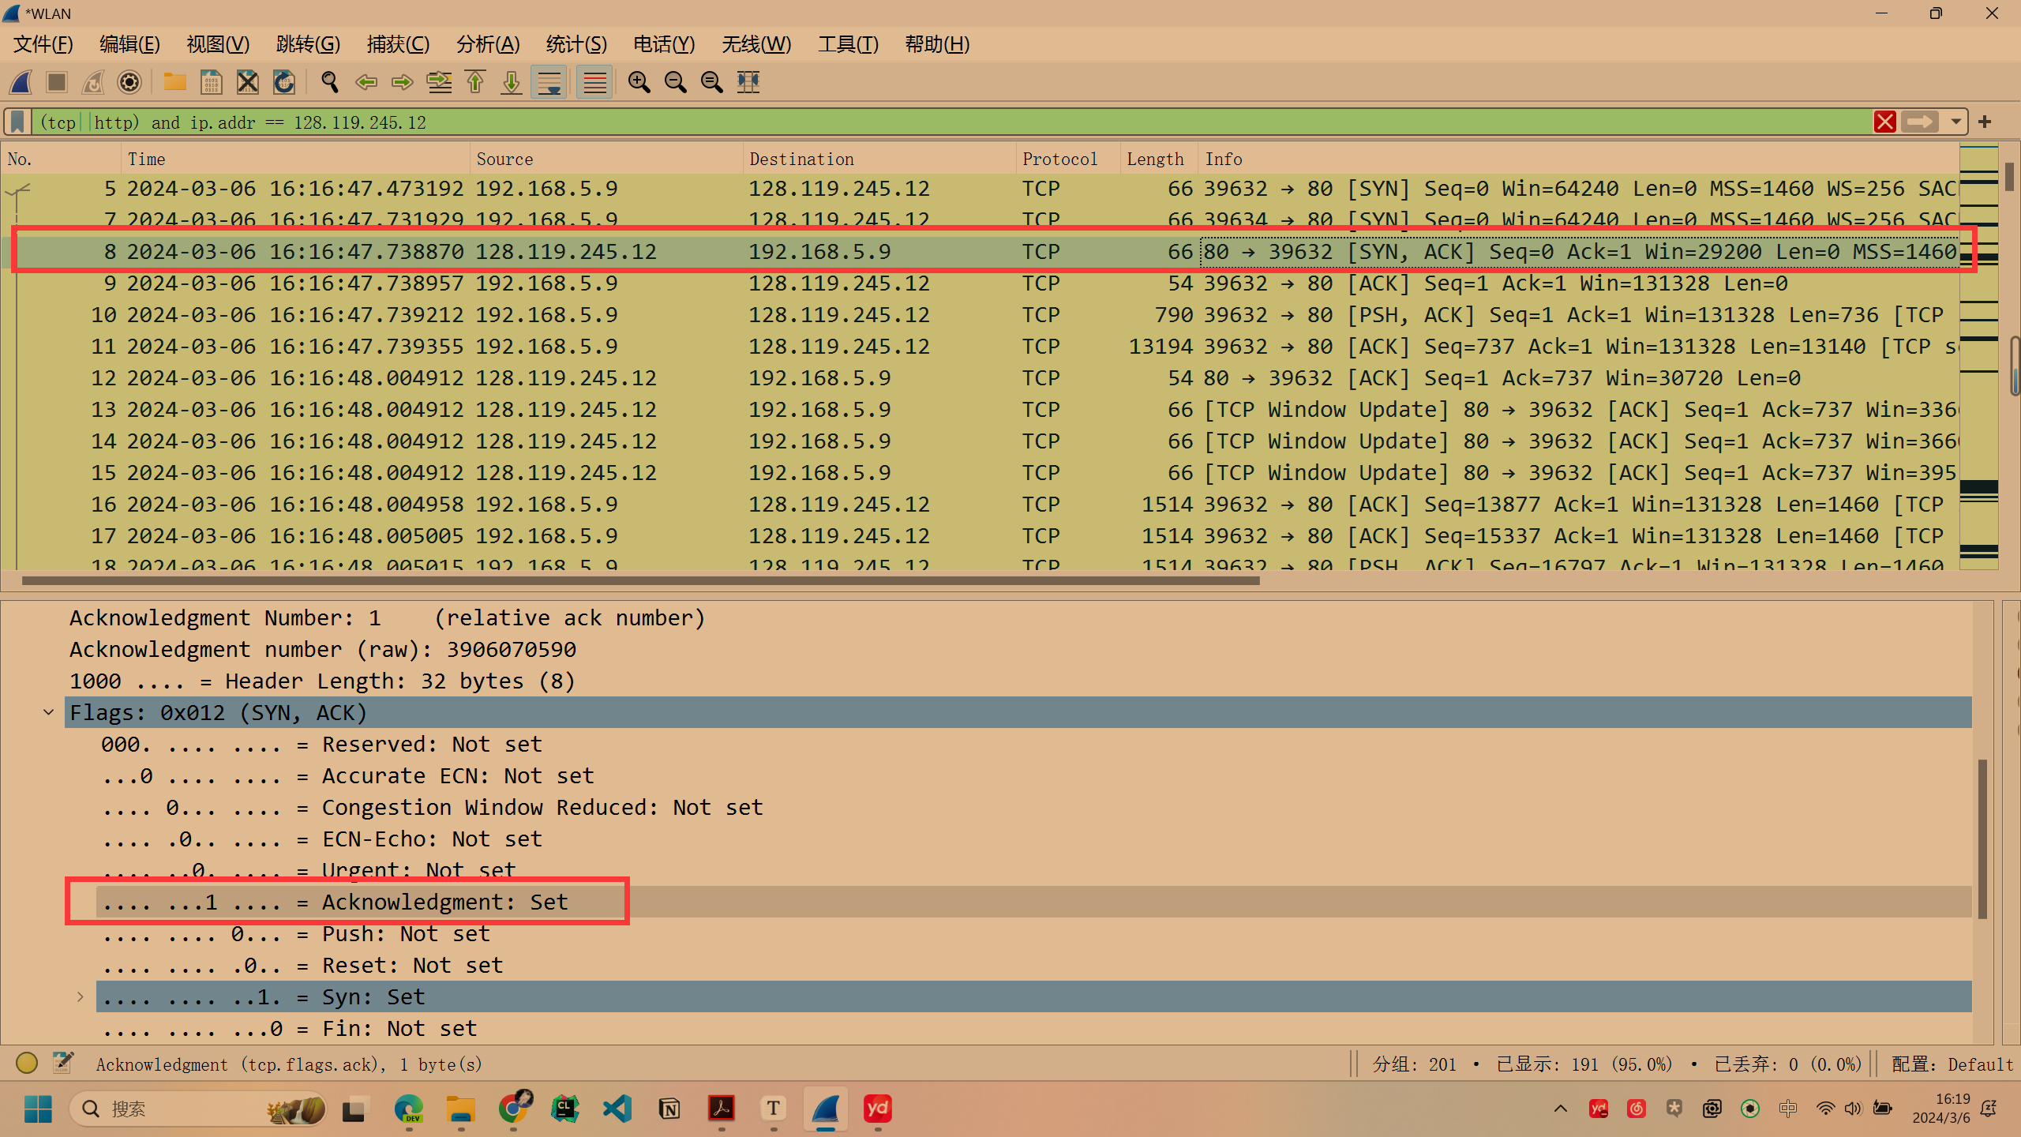Open the filter history dropdown arrow

[x=1955, y=122]
